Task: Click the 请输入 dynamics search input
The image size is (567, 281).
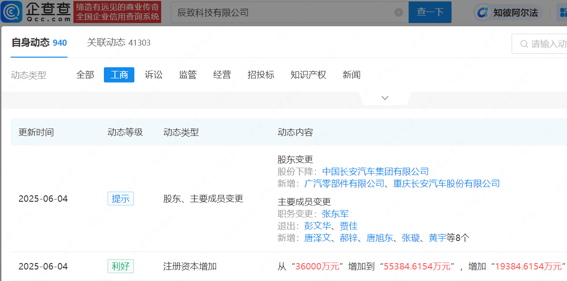Action: click(x=539, y=44)
